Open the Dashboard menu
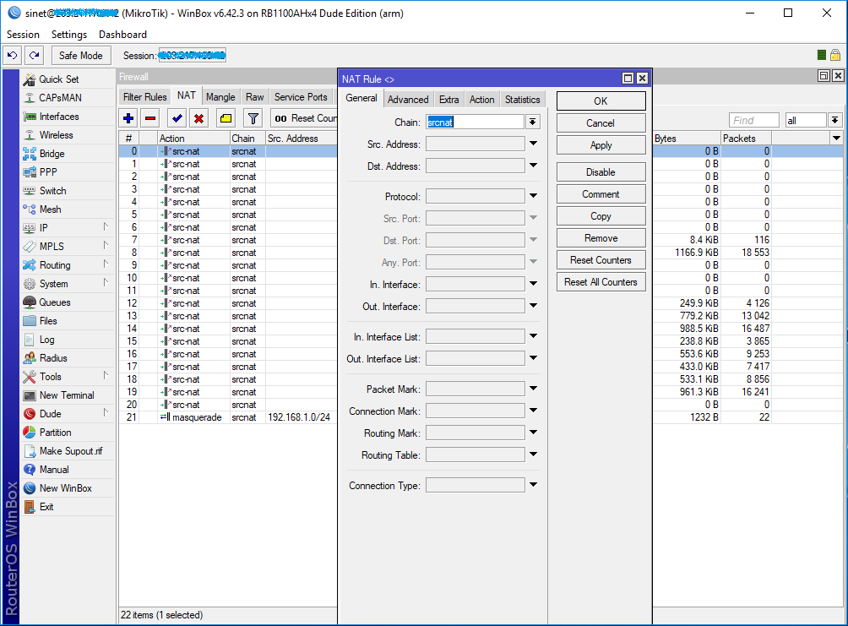This screenshot has width=848, height=626. [x=122, y=34]
